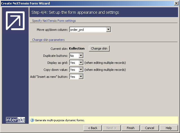
Task: Click the InterAKT logo in sidebar
Action: point(15,120)
